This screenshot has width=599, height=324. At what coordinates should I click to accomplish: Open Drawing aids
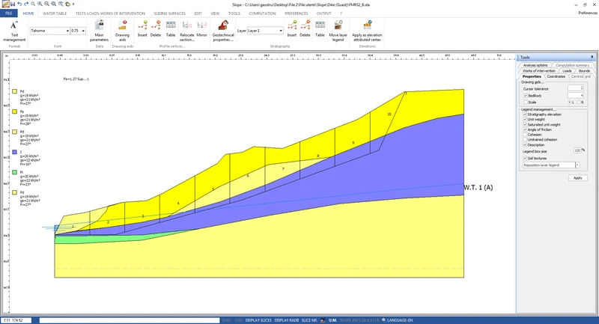(122, 31)
